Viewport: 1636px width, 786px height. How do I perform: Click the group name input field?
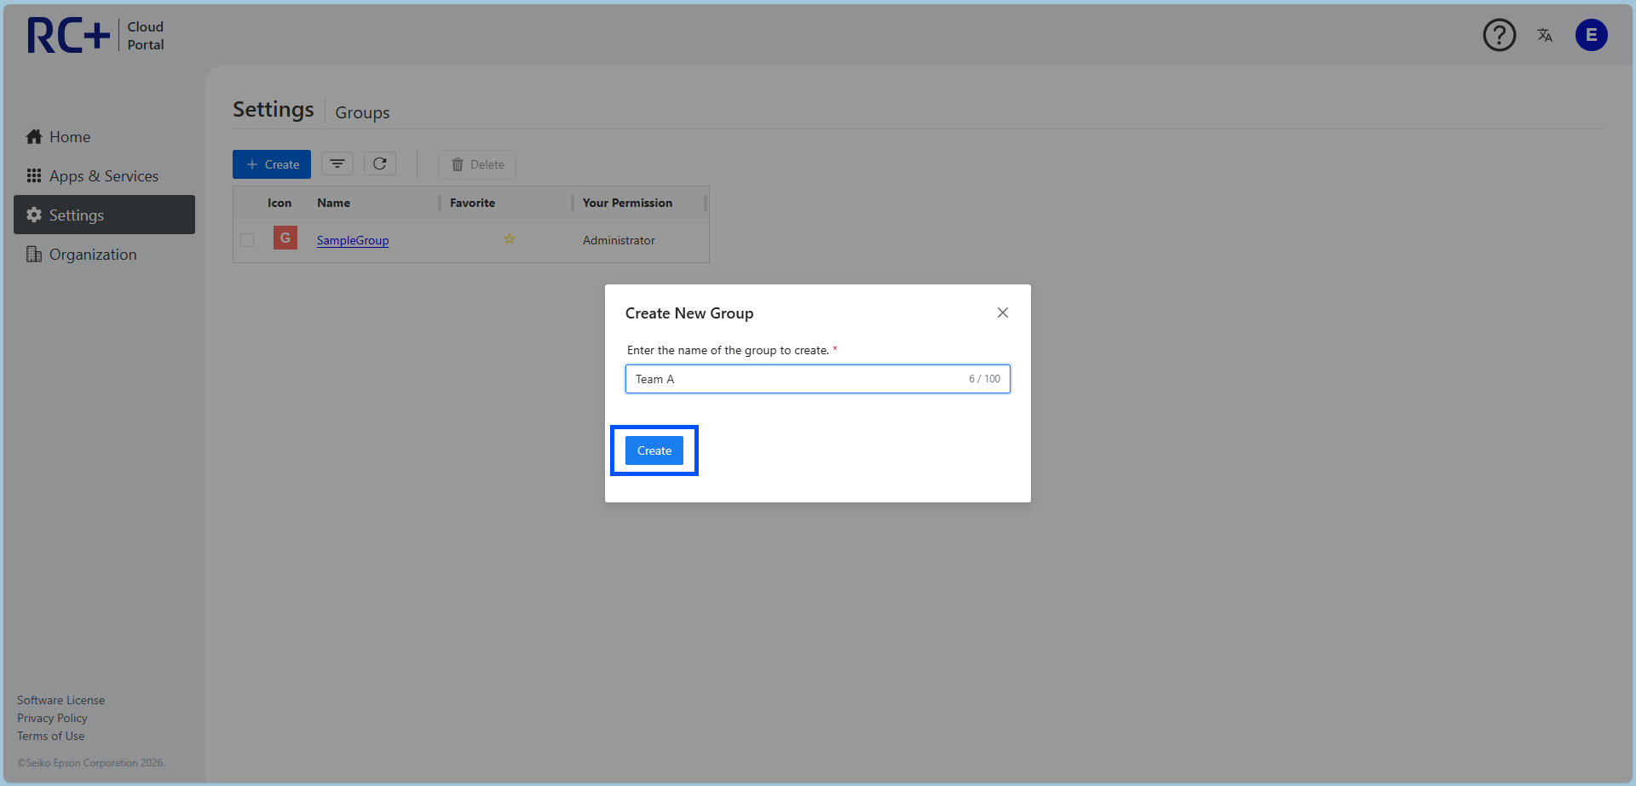[818, 379]
